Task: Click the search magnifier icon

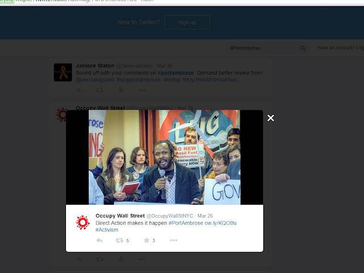Action: tap(303, 48)
